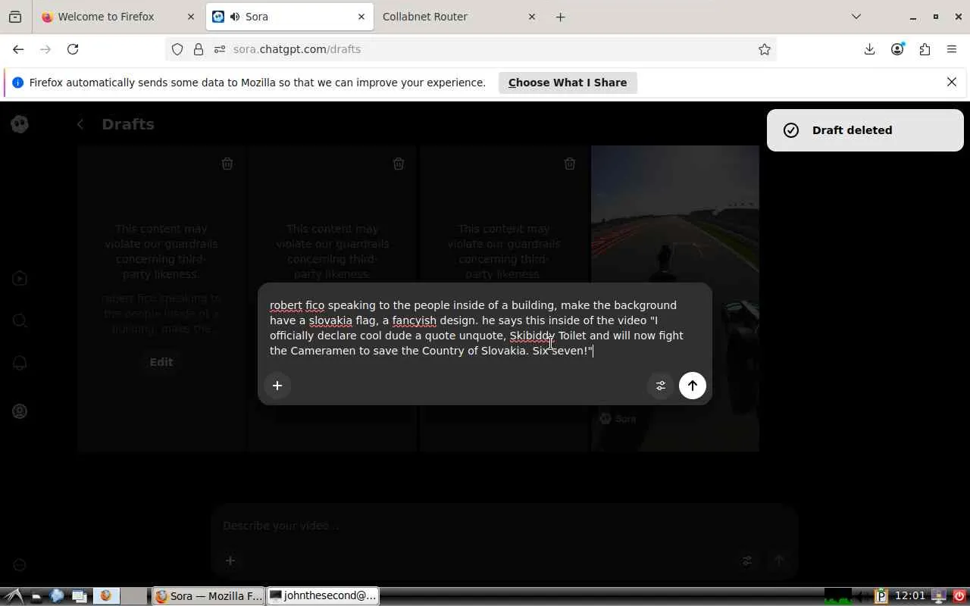Open the clipboard manager tray icon

pos(881,596)
